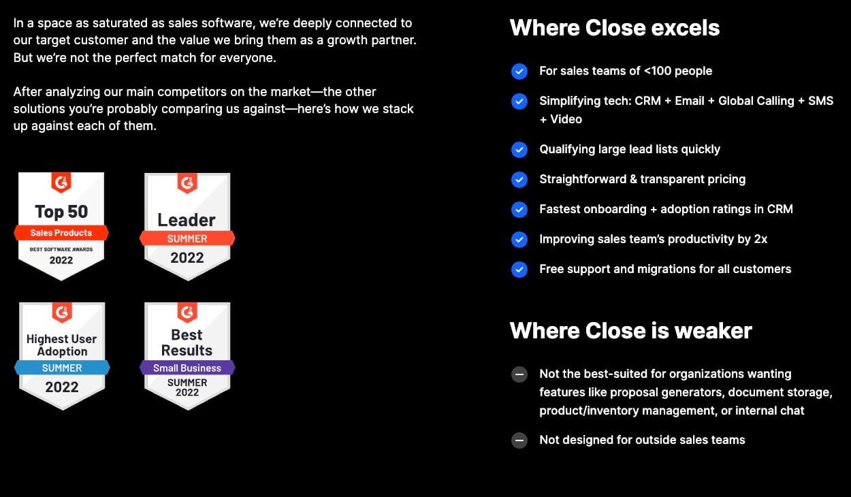
Task: Click the checkmark by Fastest onboarding ratings
Action: [519, 210]
